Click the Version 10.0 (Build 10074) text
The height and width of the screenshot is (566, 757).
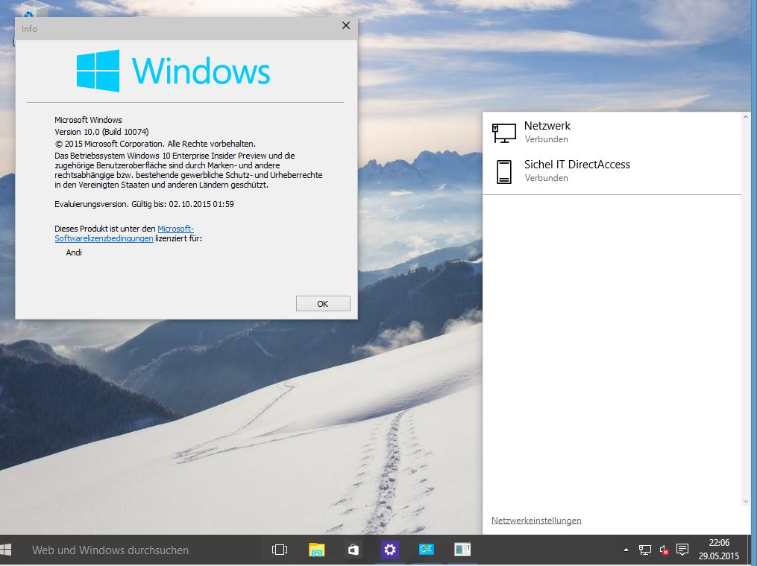101,132
